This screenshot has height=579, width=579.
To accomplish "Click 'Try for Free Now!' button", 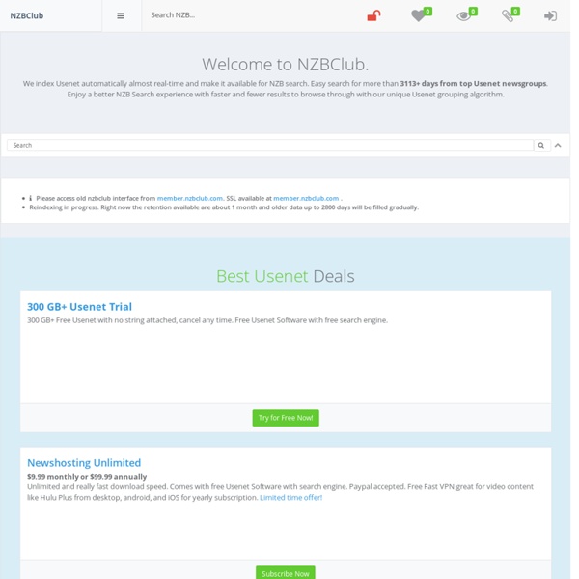I will (x=286, y=418).
